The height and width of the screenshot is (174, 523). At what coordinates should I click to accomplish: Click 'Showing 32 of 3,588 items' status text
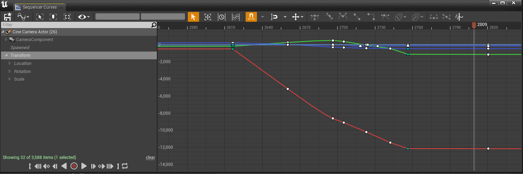click(39, 158)
